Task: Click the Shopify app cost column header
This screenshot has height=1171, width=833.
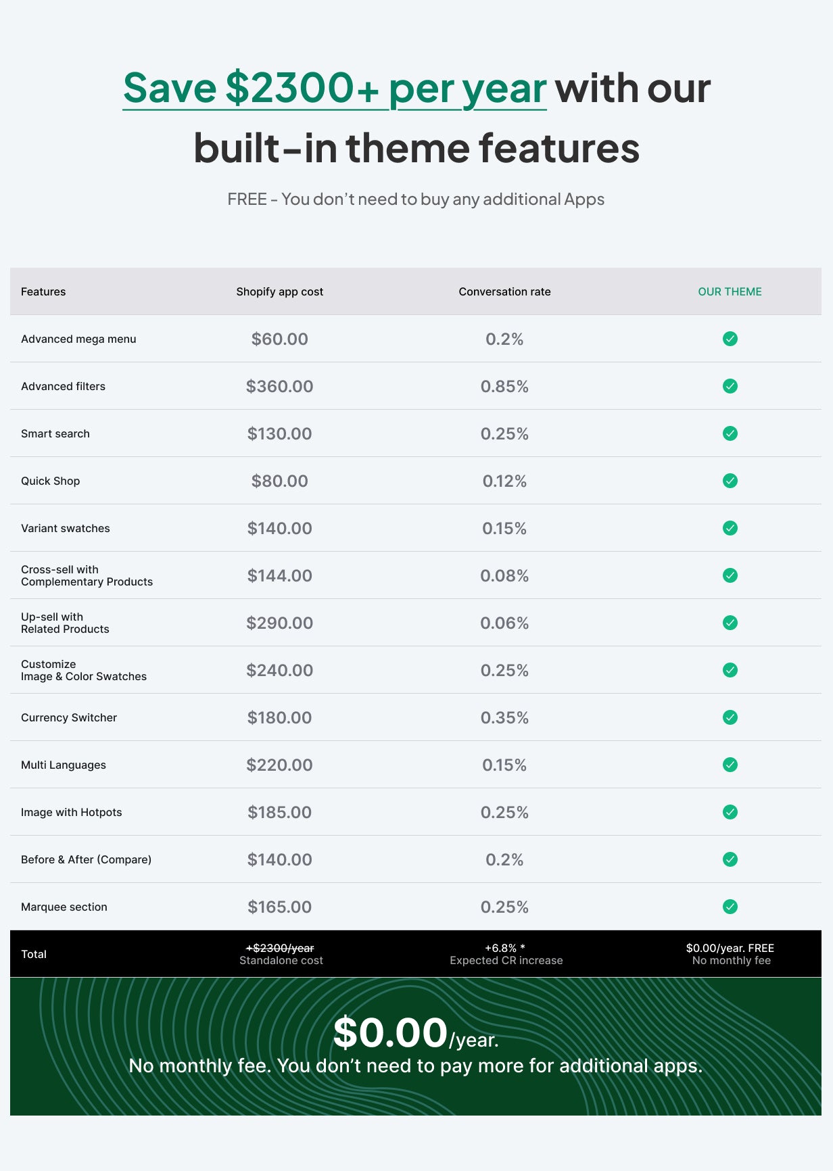Action: pyautogui.click(x=279, y=291)
